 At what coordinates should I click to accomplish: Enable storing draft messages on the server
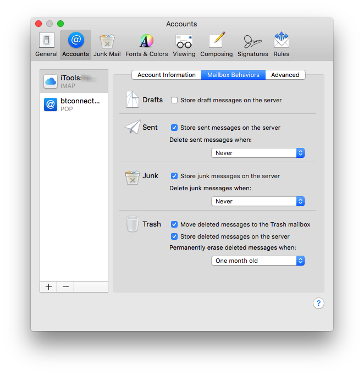174,101
